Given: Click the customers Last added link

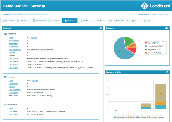Looking at the screenshot, I should 13,59.
